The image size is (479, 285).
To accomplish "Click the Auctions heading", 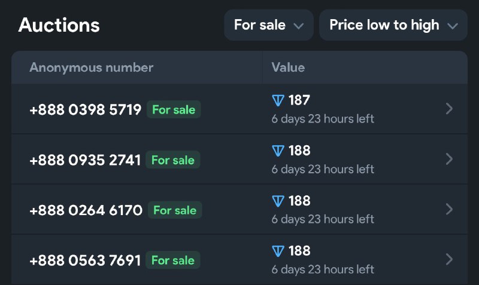I will point(59,25).
